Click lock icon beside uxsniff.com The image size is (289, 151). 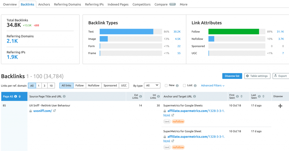tap(30, 111)
